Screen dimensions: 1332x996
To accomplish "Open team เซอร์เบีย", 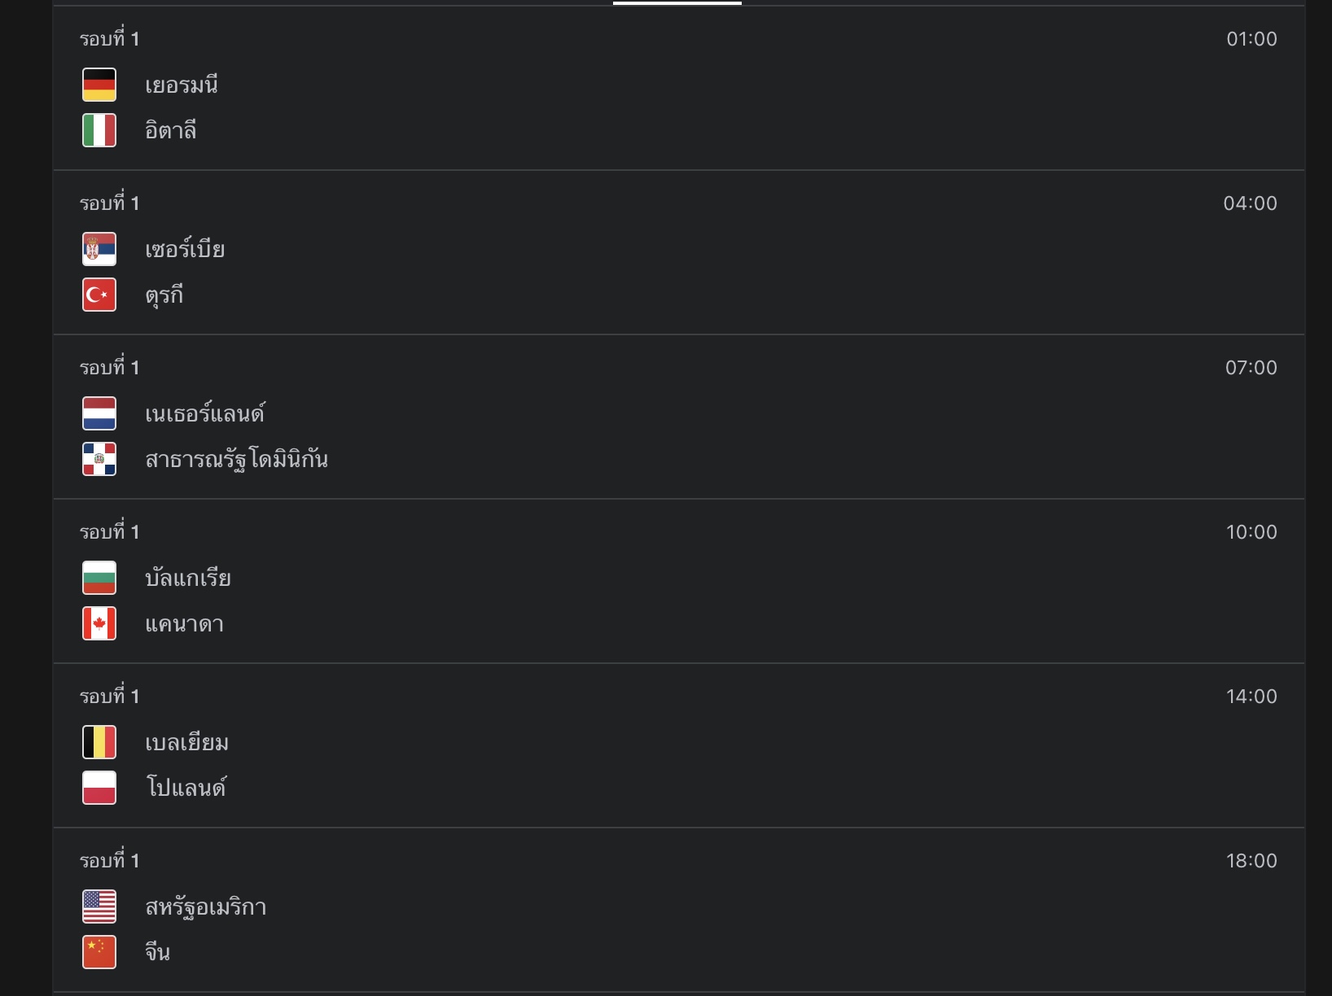I will 185,250.
